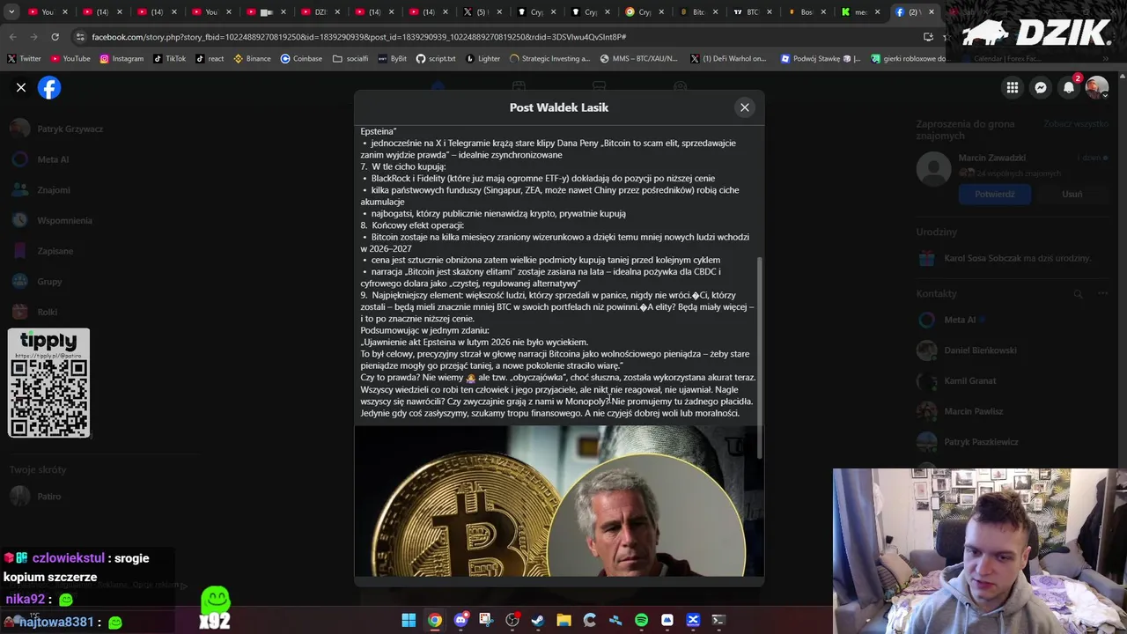Close the Waldek Lasik post dialog

pyautogui.click(x=745, y=107)
